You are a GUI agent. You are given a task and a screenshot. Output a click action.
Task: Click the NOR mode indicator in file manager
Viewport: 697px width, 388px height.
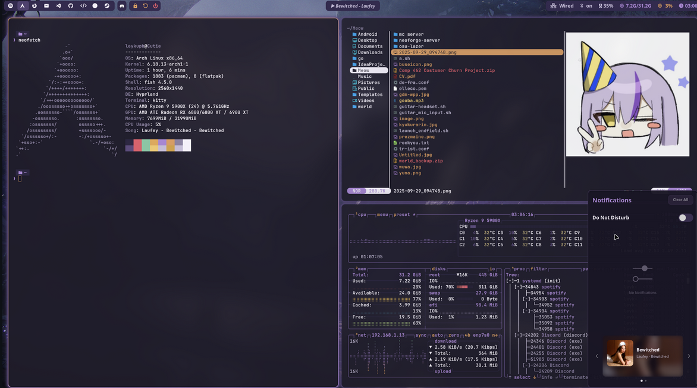coord(356,191)
